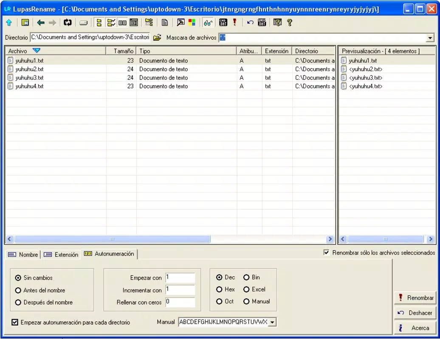Screen dimensions: 440x339
Task: Select yuhuhu4.txt in the file list
Action: [29, 86]
